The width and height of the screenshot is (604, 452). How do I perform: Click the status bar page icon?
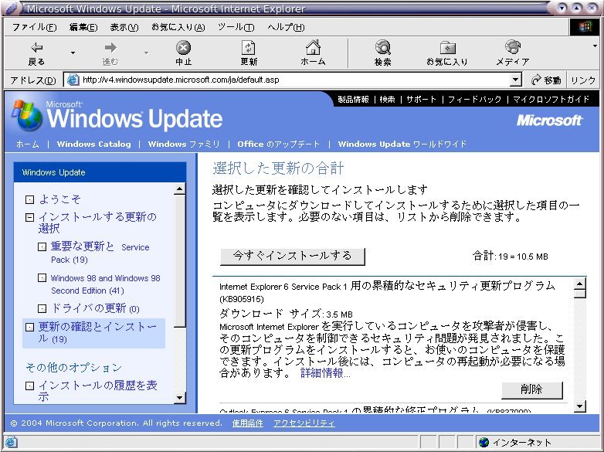pos(11,442)
